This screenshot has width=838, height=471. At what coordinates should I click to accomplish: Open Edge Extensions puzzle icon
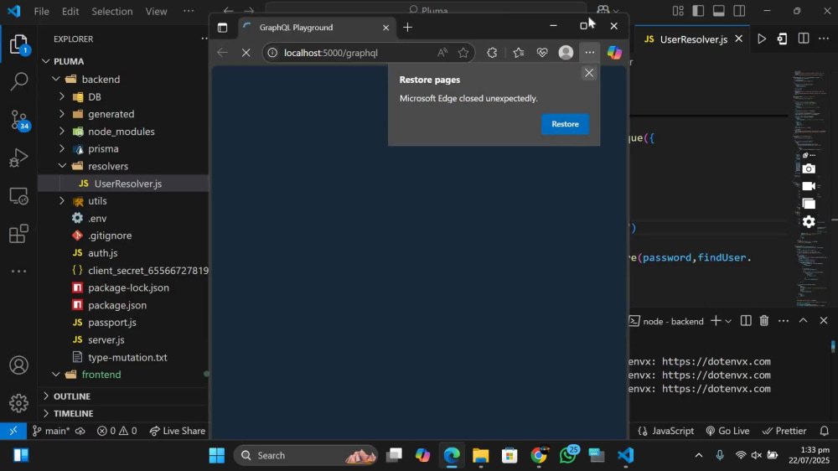[492, 53]
